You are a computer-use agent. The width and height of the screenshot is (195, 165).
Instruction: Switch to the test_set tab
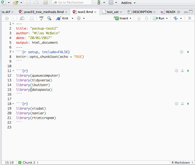point(113,12)
